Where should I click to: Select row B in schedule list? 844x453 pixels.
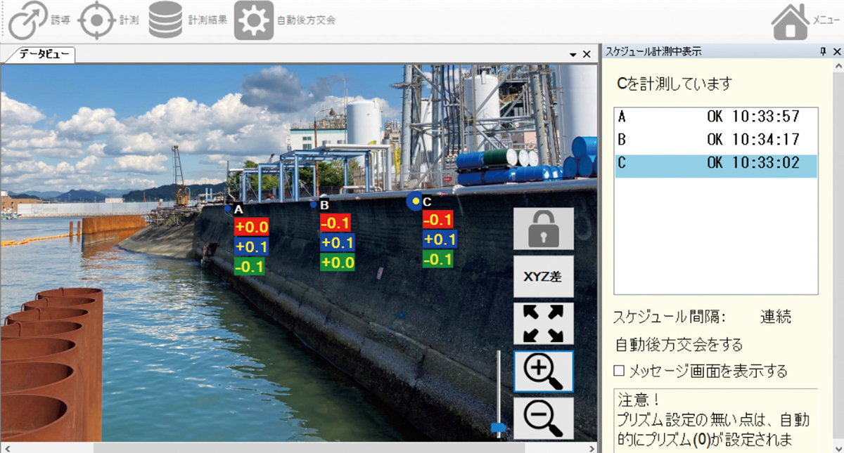coord(715,140)
